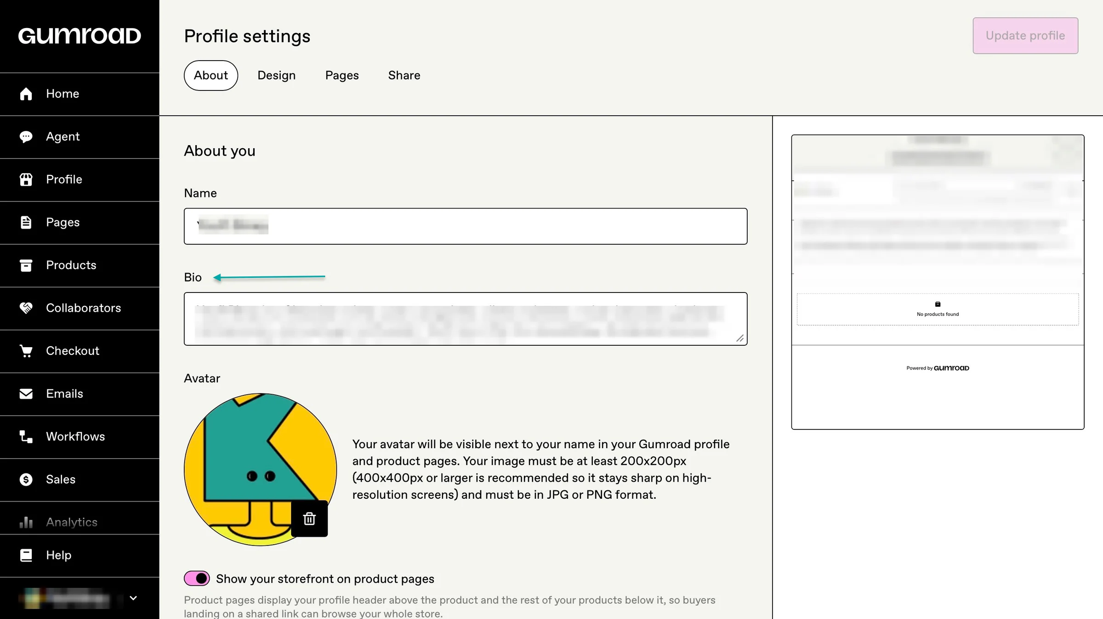Go to Collaborators in the sidebar
Image resolution: width=1103 pixels, height=619 pixels.
pyautogui.click(x=80, y=308)
